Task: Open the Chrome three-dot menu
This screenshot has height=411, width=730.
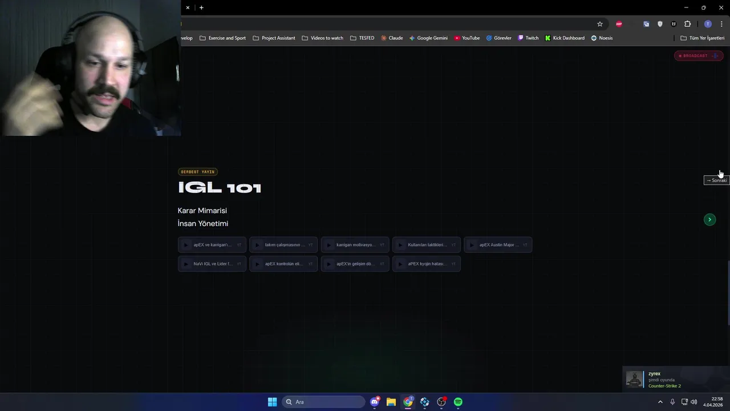Action: 721,24
